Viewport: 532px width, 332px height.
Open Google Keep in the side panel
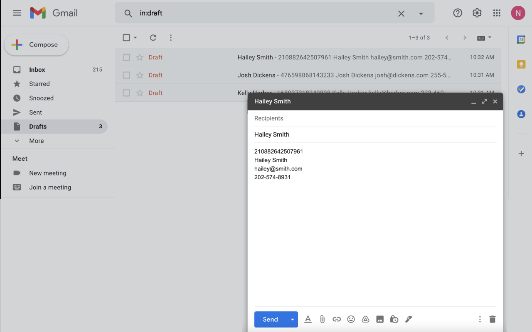(521, 64)
